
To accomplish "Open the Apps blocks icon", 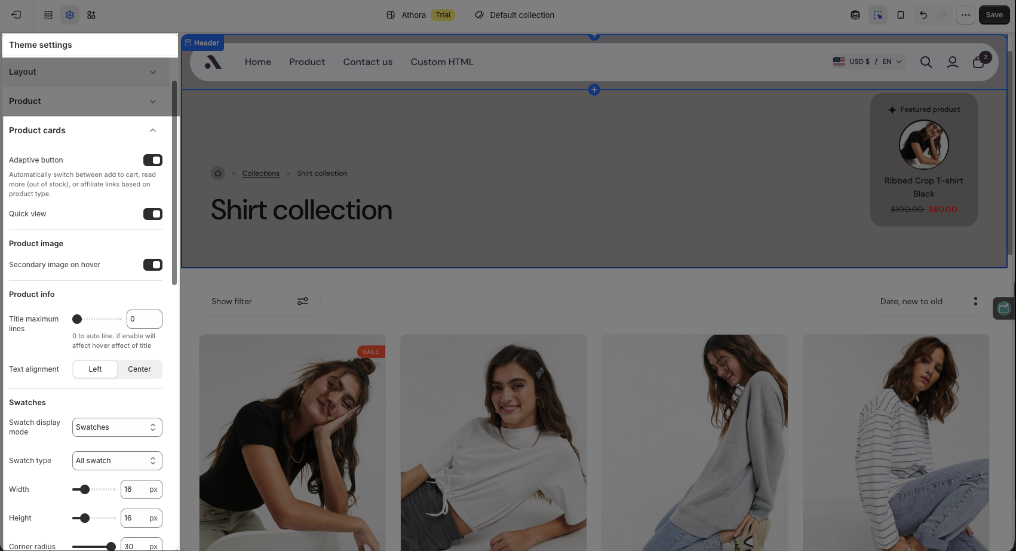I will click(91, 15).
